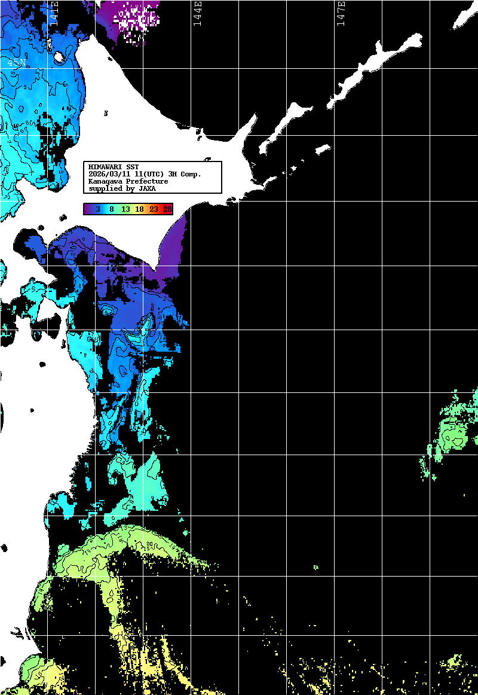Click the small round island near 45N
Image resolution: width=478 pixels, height=695 pixels.
coord(59,57)
